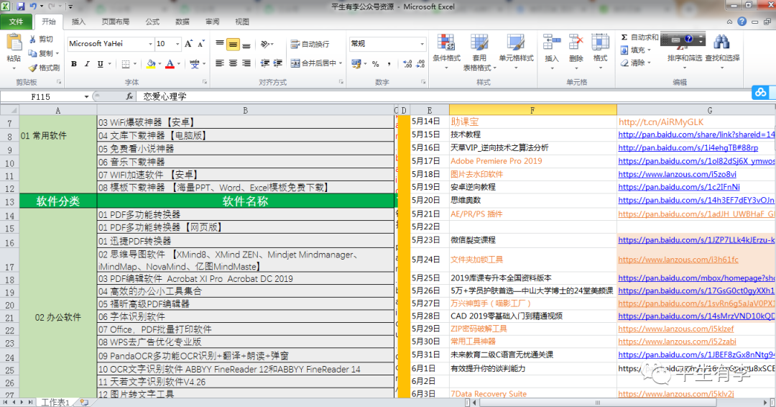
Task: Click the top vertical align icon
Action: click(220, 44)
